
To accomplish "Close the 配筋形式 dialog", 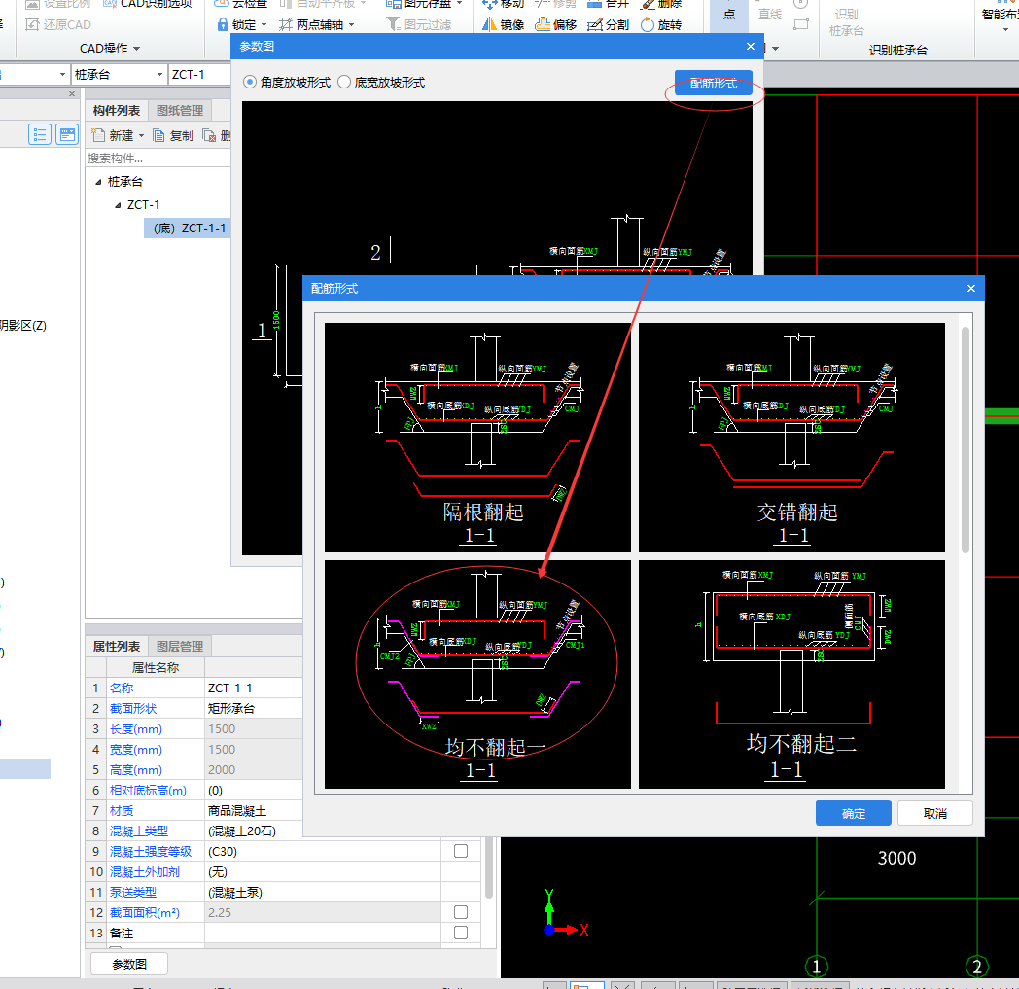I will [971, 289].
